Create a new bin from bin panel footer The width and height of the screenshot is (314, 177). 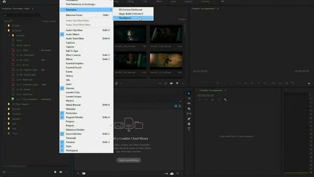[x=171, y=83]
